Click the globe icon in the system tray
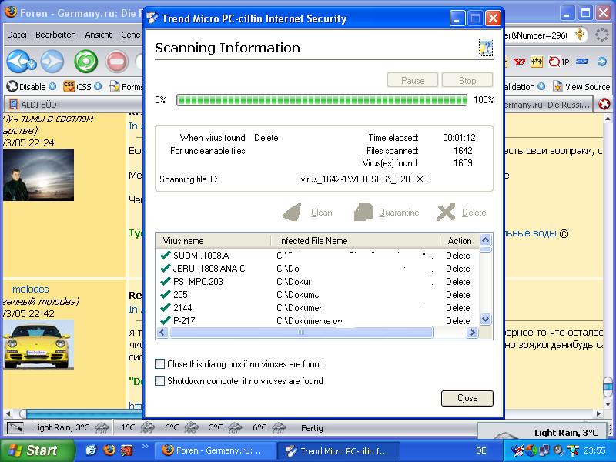616x462 pixels. (x=531, y=450)
